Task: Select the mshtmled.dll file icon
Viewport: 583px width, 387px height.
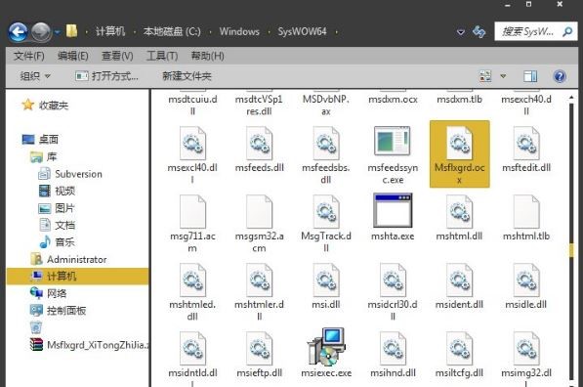Action: [x=192, y=280]
